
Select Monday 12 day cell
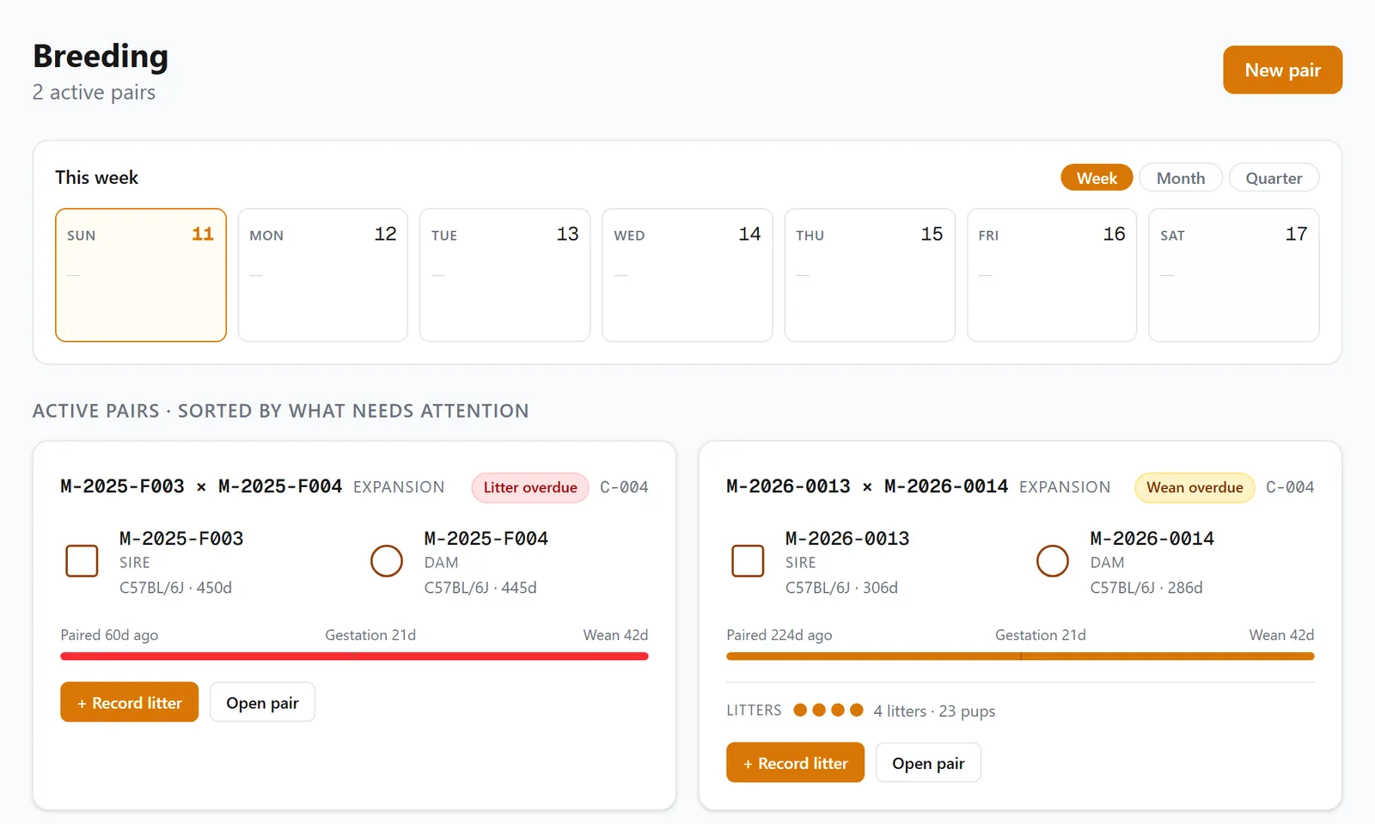tap(323, 275)
